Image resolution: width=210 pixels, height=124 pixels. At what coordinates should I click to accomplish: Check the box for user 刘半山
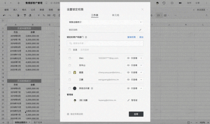click(x=70, y=65)
